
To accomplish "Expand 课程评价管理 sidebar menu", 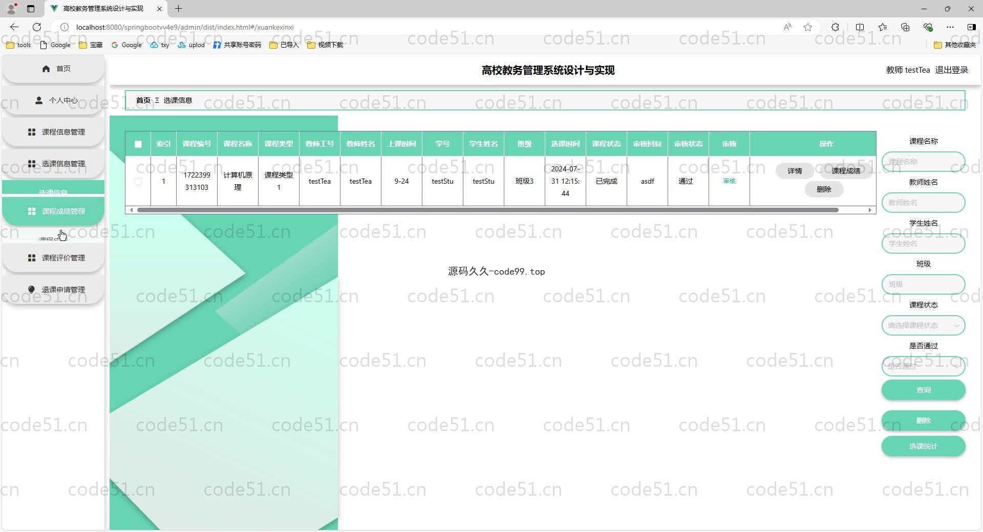I will [x=53, y=258].
